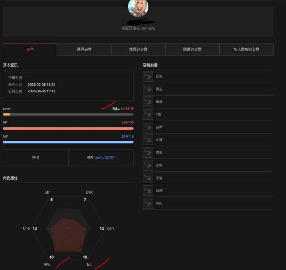
Task: Click the 皮帶 belt slot icon
Action: tap(148, 165)
